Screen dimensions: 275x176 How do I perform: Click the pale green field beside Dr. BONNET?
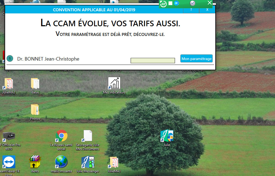coord(153,61)
